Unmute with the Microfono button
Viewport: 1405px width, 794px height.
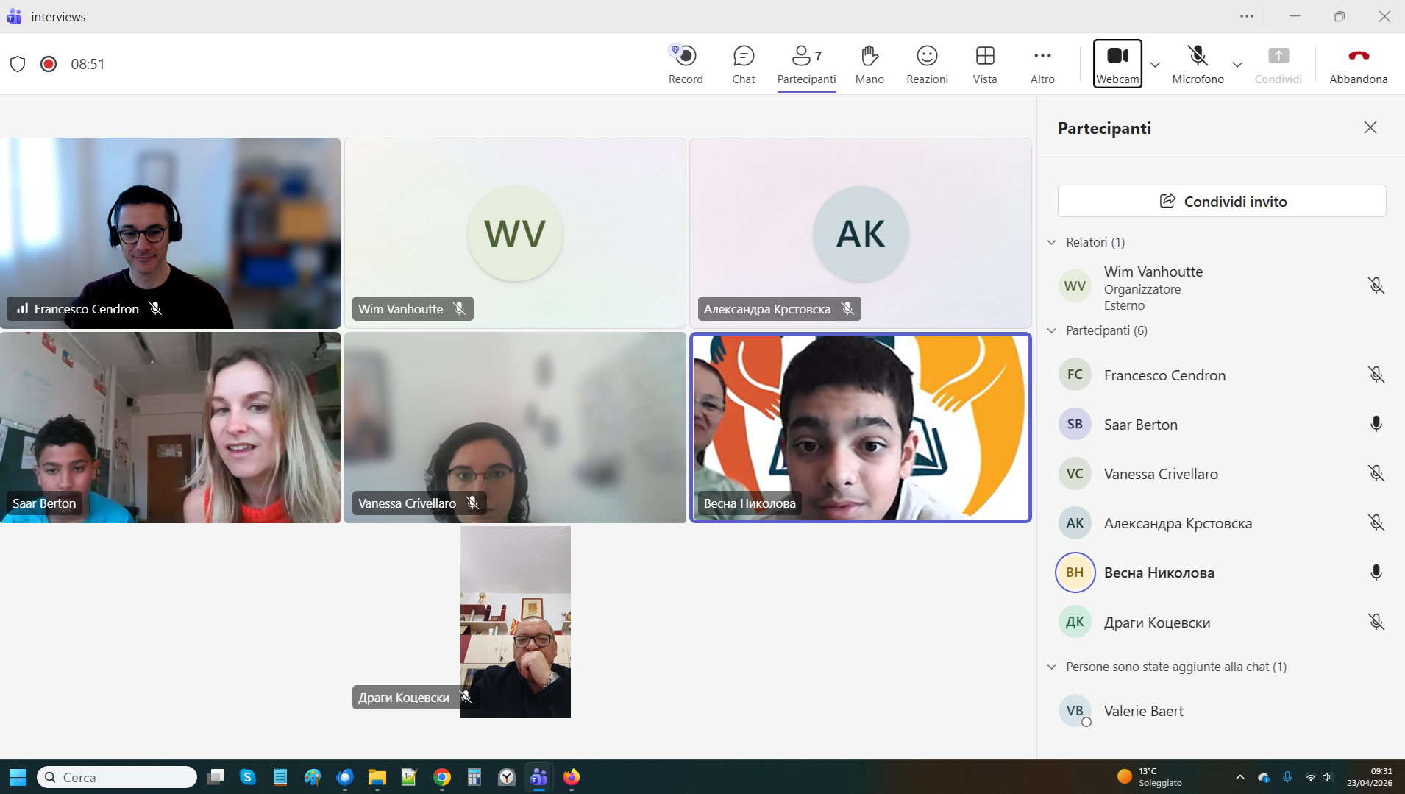click(x=1198, y=64)
